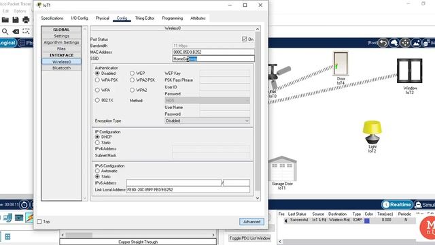The image size is (435, 245).
Task: Click the scroll up arrow of Wireless0 panel
Action: 258,29
